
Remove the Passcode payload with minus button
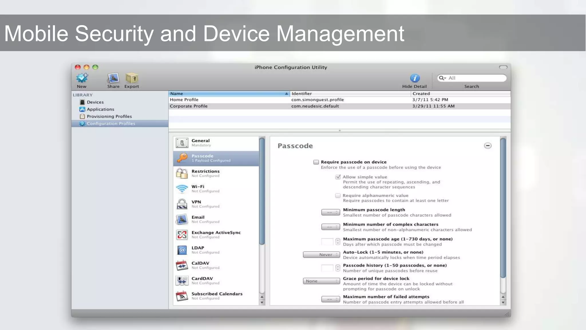click(488, 146)
